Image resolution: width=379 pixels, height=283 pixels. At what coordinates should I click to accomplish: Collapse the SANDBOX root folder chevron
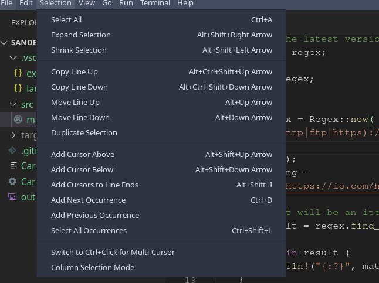tap(4, 43)
